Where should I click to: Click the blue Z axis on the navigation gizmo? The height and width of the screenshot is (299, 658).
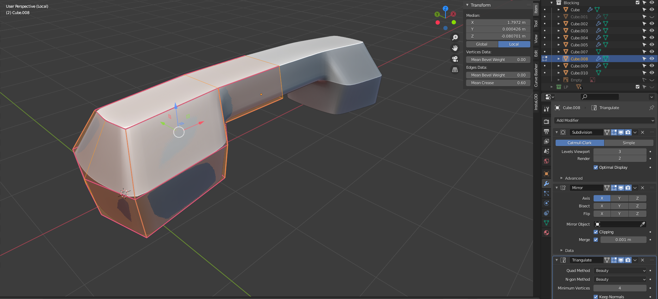pos(445,8)
